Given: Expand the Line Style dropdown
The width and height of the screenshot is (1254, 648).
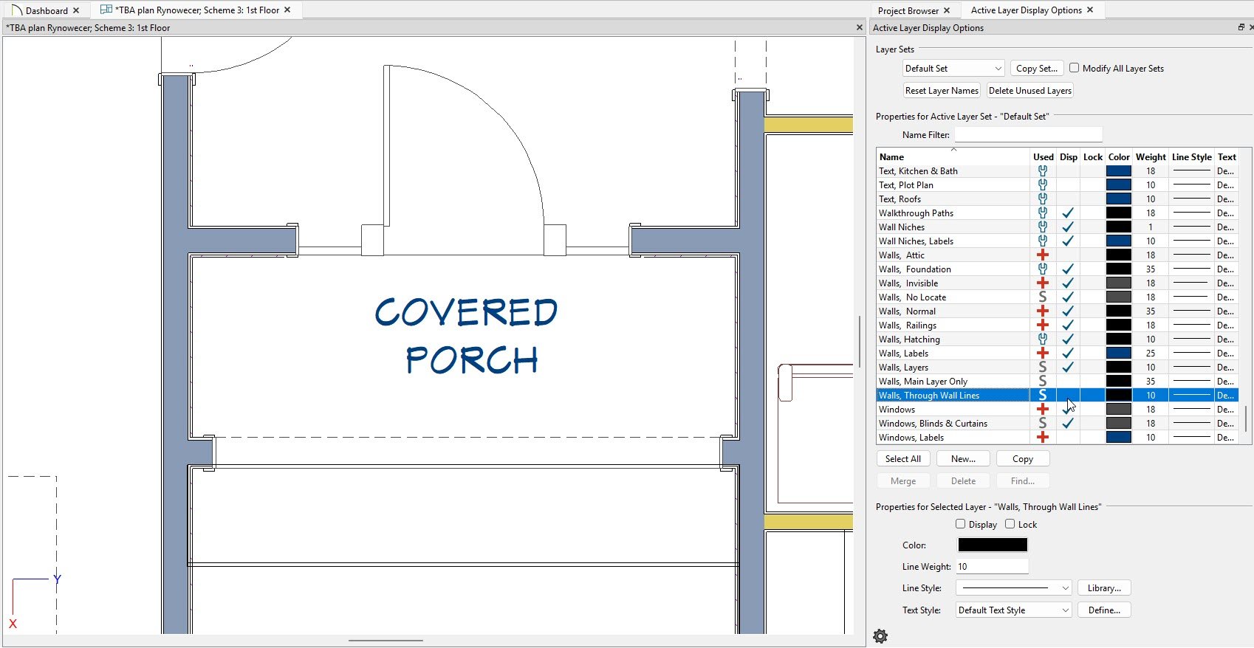Looking at the screenshot, I should click(x=1013, y=588).
